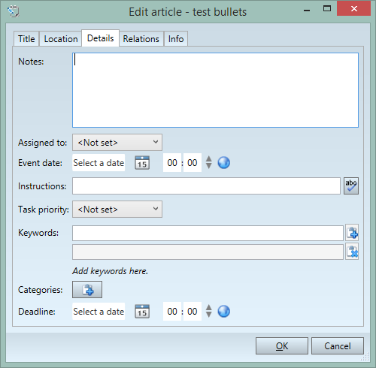Switch to the Relations tab
Image resolution: width=376 pixels, height=368 pixels.
(141, 39)
